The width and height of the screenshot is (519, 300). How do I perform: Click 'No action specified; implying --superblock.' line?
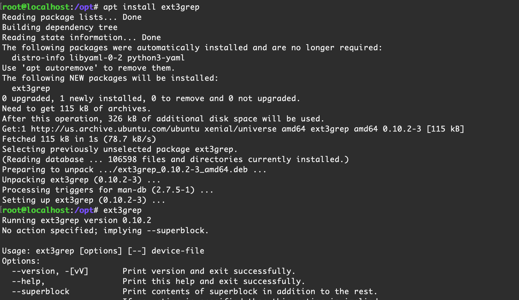[105, 230]
